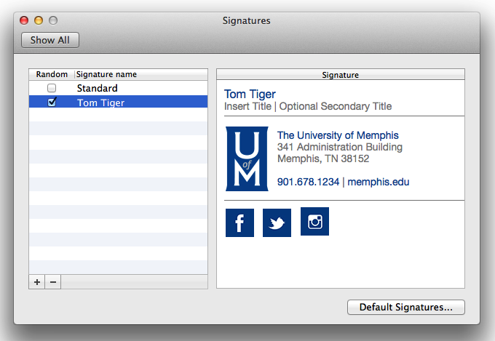
Task: Click the memphis.edu link
Action: click(x=379, y=182)
